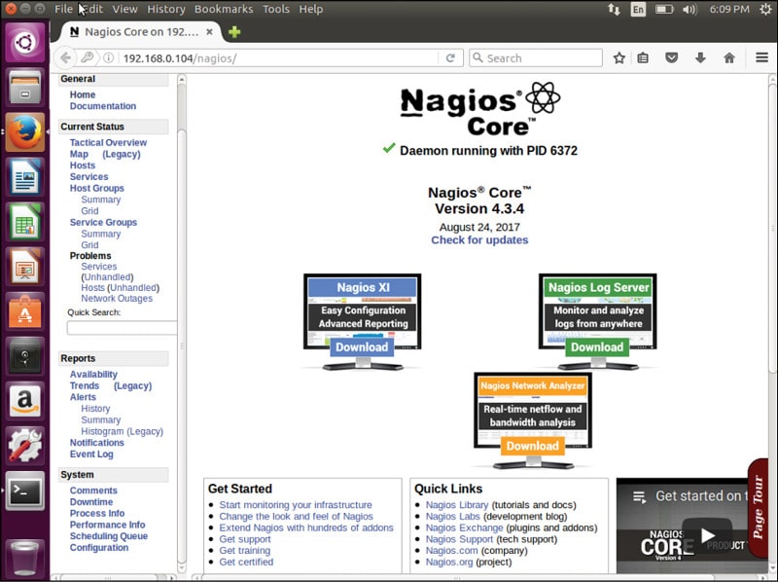Open the Firefox hamburger menu

pyautogui.click(x=760, y=58)
